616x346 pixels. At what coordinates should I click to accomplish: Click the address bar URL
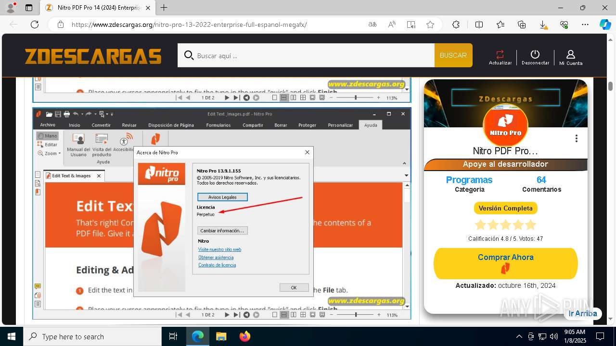coord(189,25)
